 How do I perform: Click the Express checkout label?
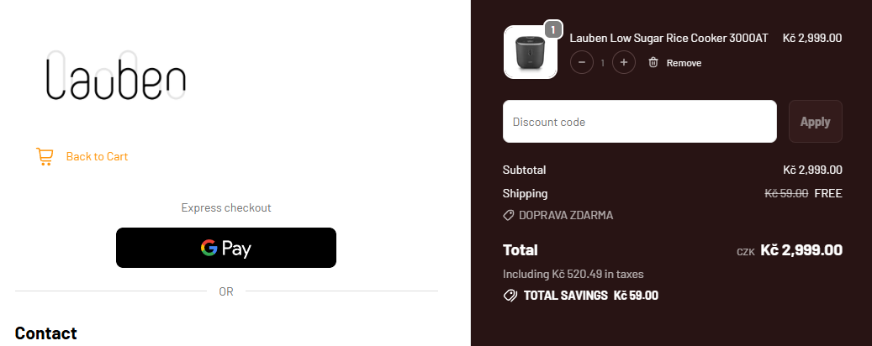pos(226,207)
